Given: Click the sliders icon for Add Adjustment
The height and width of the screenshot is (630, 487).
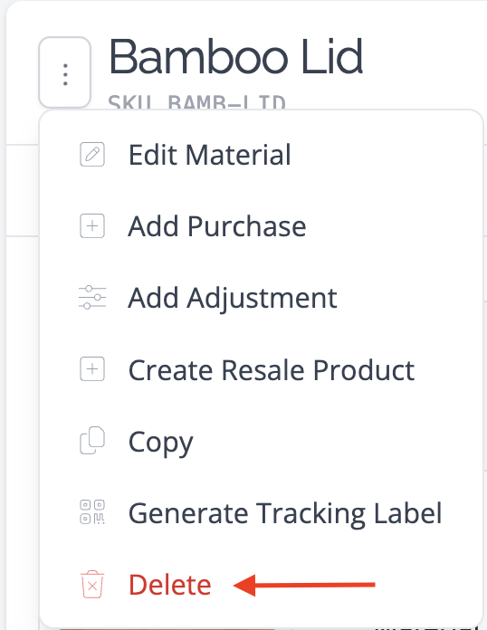Looking at the screenshot, I should [x=92, y=298].
